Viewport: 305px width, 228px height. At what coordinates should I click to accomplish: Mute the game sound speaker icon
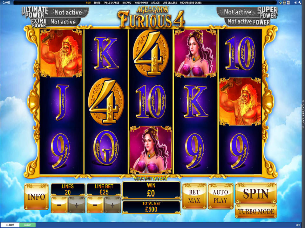pyautogui.click(x=295, y=3)
